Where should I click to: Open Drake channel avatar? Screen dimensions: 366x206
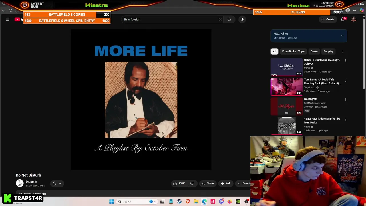[20, 183]
